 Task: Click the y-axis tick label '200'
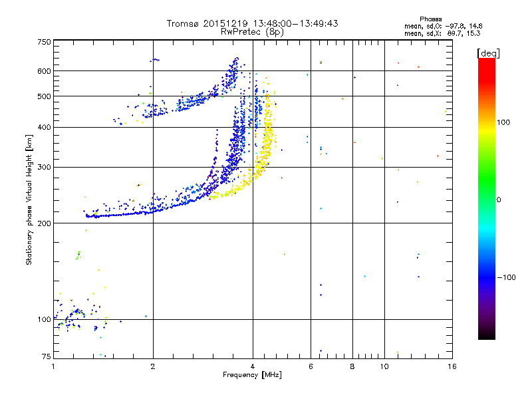44,223
